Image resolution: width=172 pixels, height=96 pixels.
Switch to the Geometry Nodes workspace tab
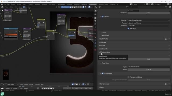(x=103, y=5)
